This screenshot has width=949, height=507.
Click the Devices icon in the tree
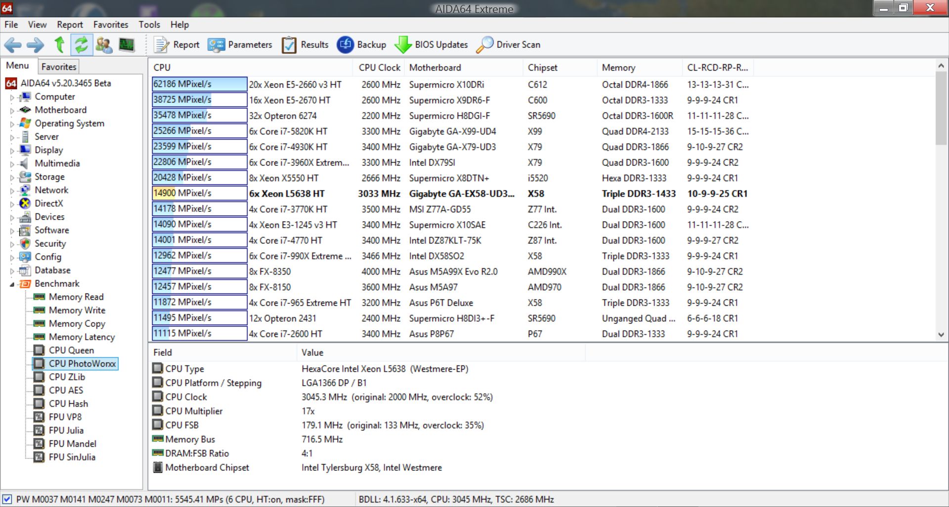point(25,217)
